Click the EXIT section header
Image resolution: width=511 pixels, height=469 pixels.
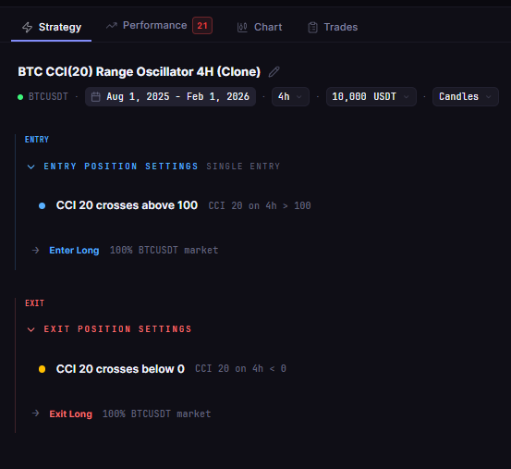click(34, 303)
